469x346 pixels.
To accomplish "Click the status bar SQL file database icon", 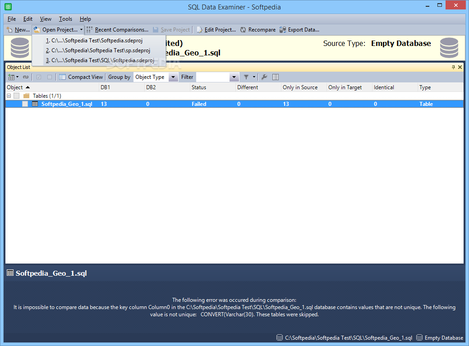I will 279,337.
